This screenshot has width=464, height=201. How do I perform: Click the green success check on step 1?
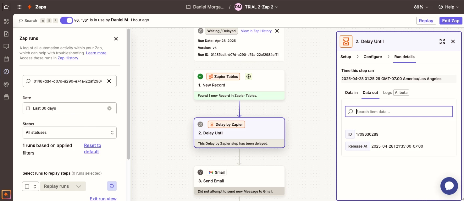[200, 76]
